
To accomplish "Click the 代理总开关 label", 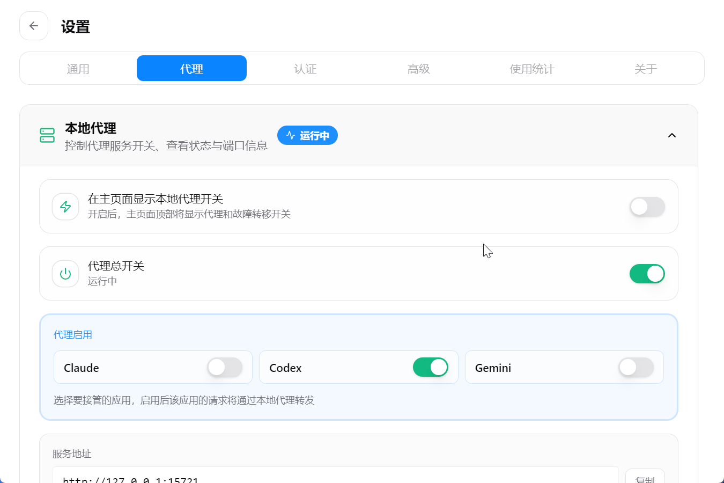I will click(x=116, y=266).
